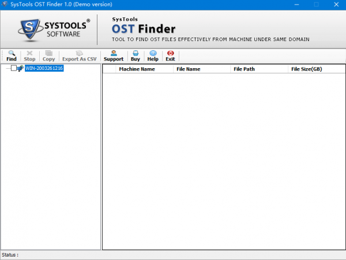
Task: Minimize the OST Finder window
Action: point(296,5)
